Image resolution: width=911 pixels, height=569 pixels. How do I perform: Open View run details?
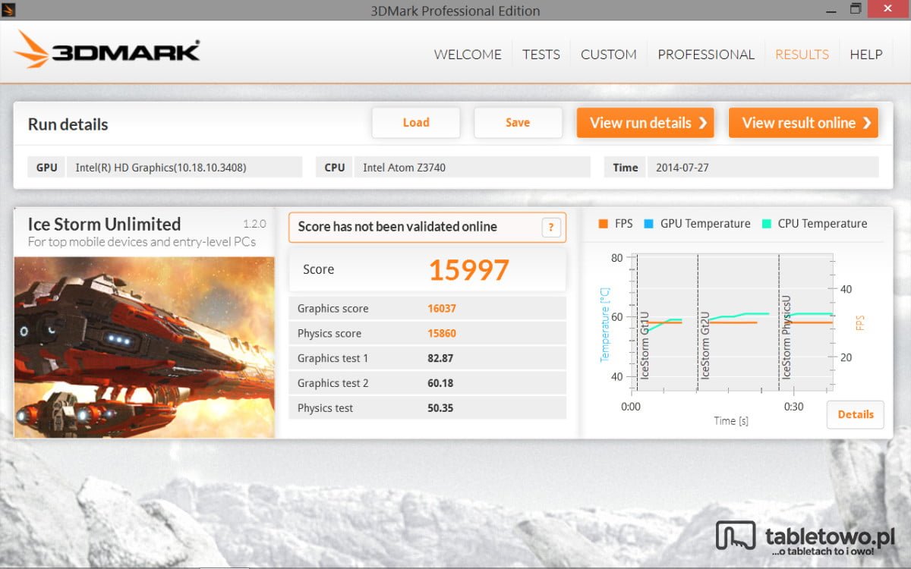point(645,123)
